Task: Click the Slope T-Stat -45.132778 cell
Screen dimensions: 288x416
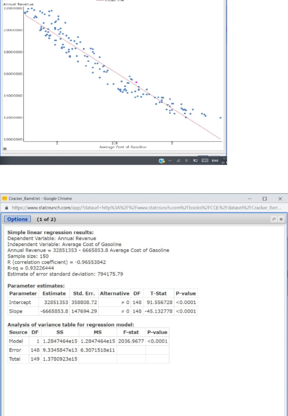Action: point(158,311)
